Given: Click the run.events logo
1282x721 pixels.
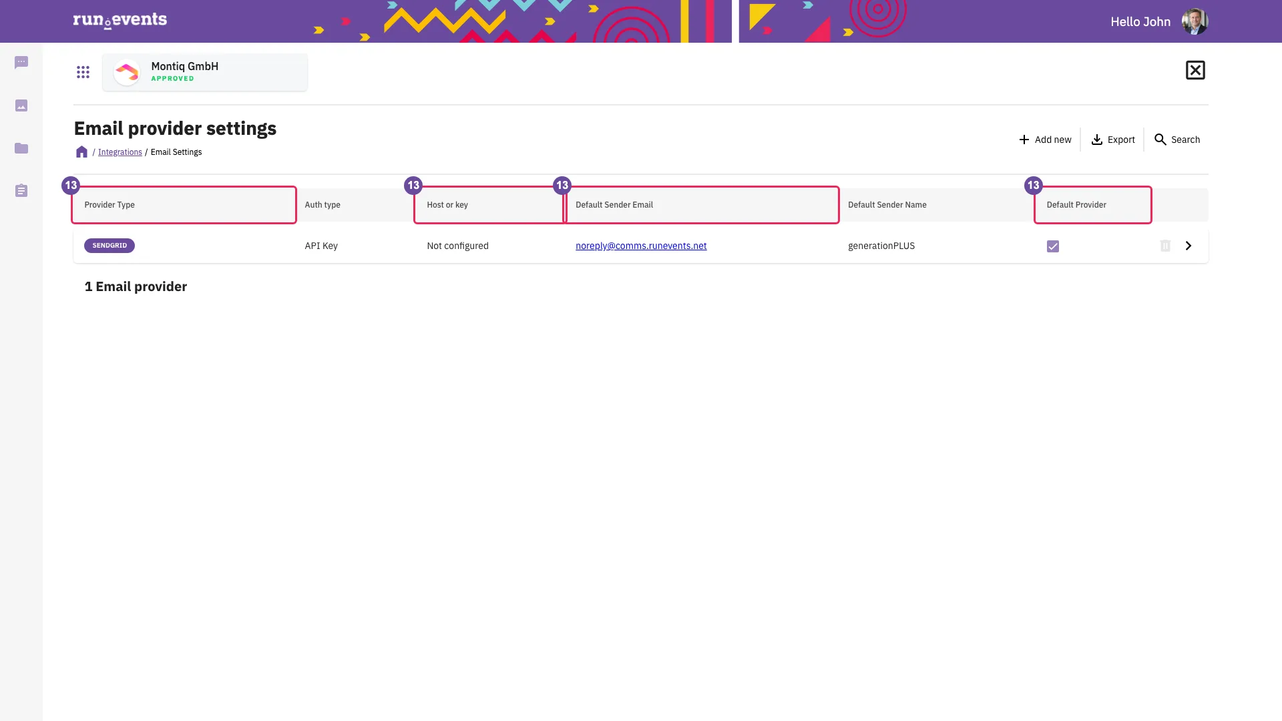Looking at the screenshot, I should click(x=120, y=21).
